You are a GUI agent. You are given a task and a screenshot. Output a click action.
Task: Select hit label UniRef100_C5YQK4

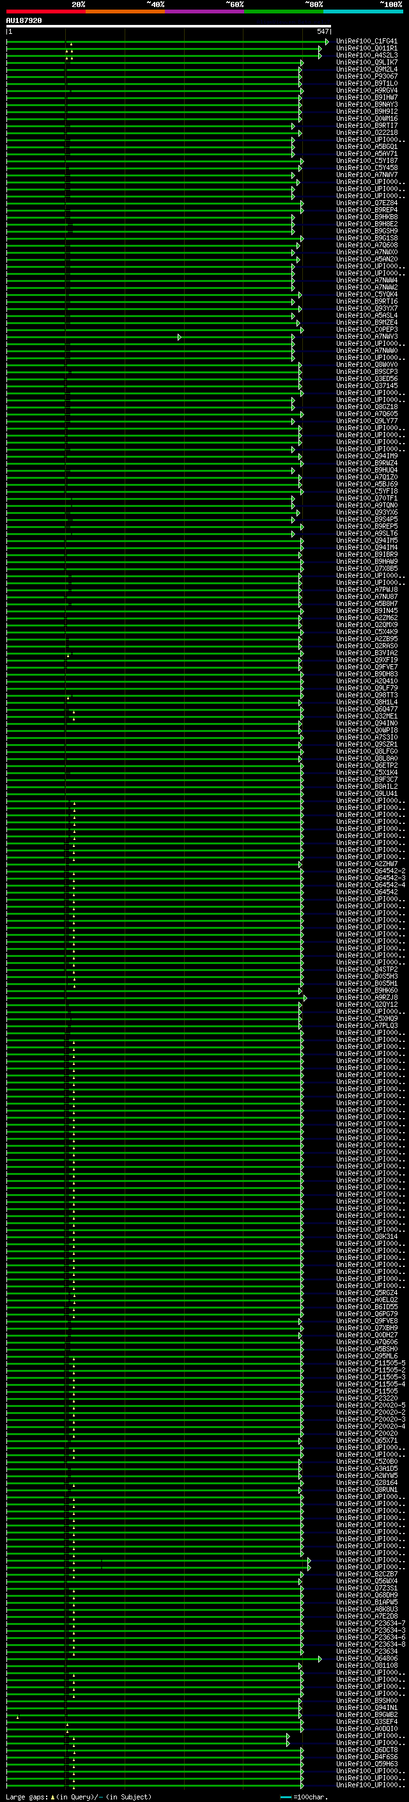point(367,295)
